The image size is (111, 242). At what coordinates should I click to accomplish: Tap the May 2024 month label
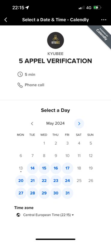pos(55,123)
